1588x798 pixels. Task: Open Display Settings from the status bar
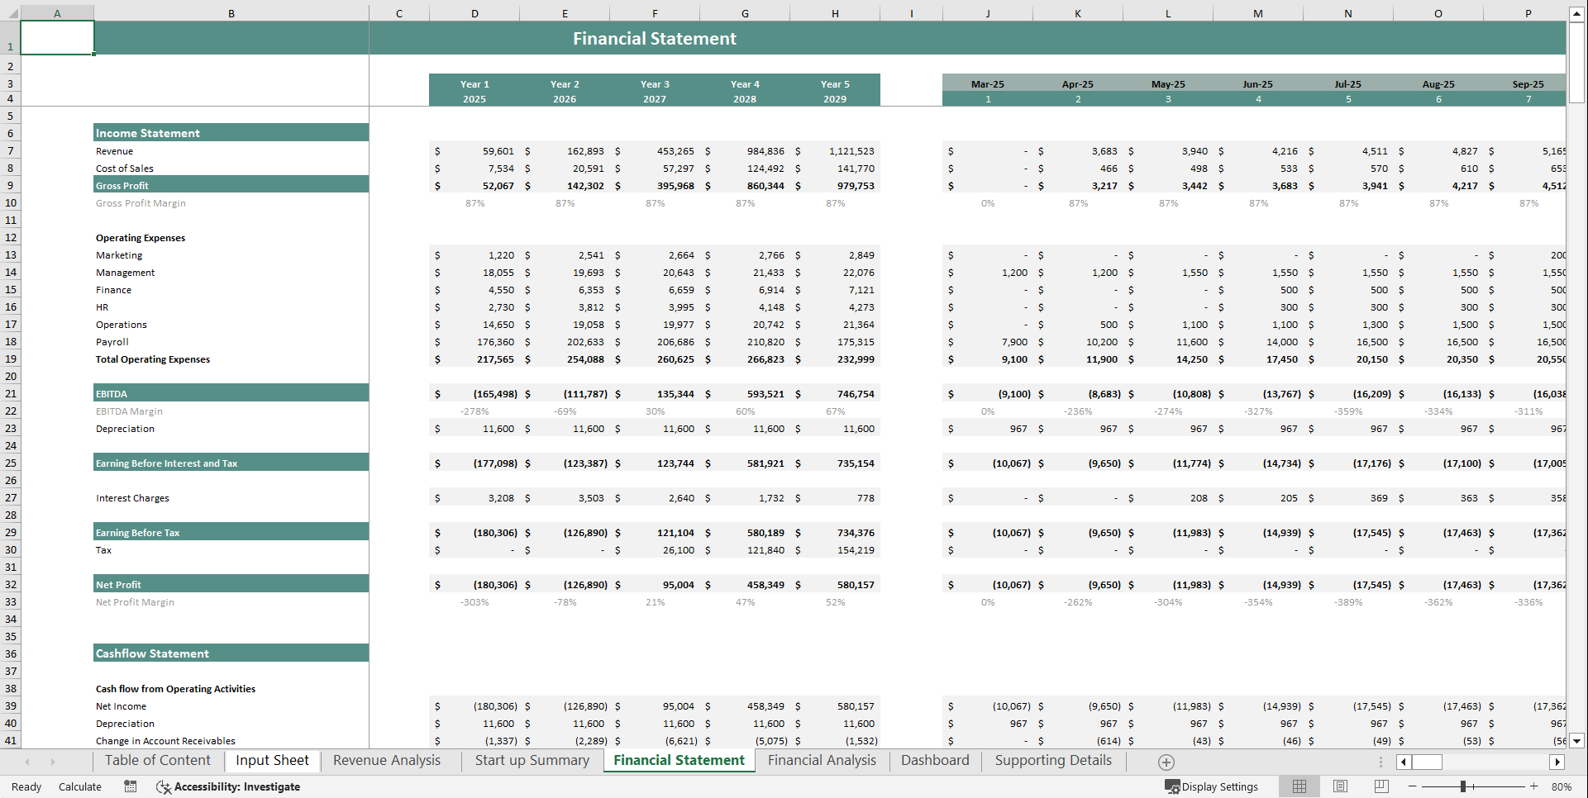(x=1212, y=786)
